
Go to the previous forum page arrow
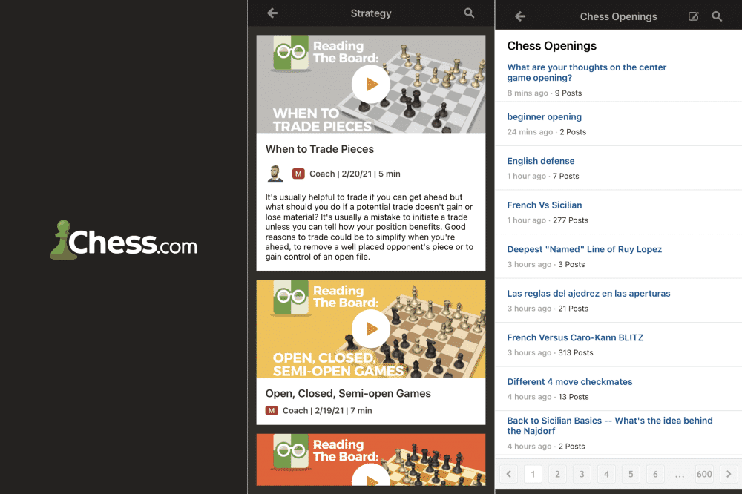(509, 474)
